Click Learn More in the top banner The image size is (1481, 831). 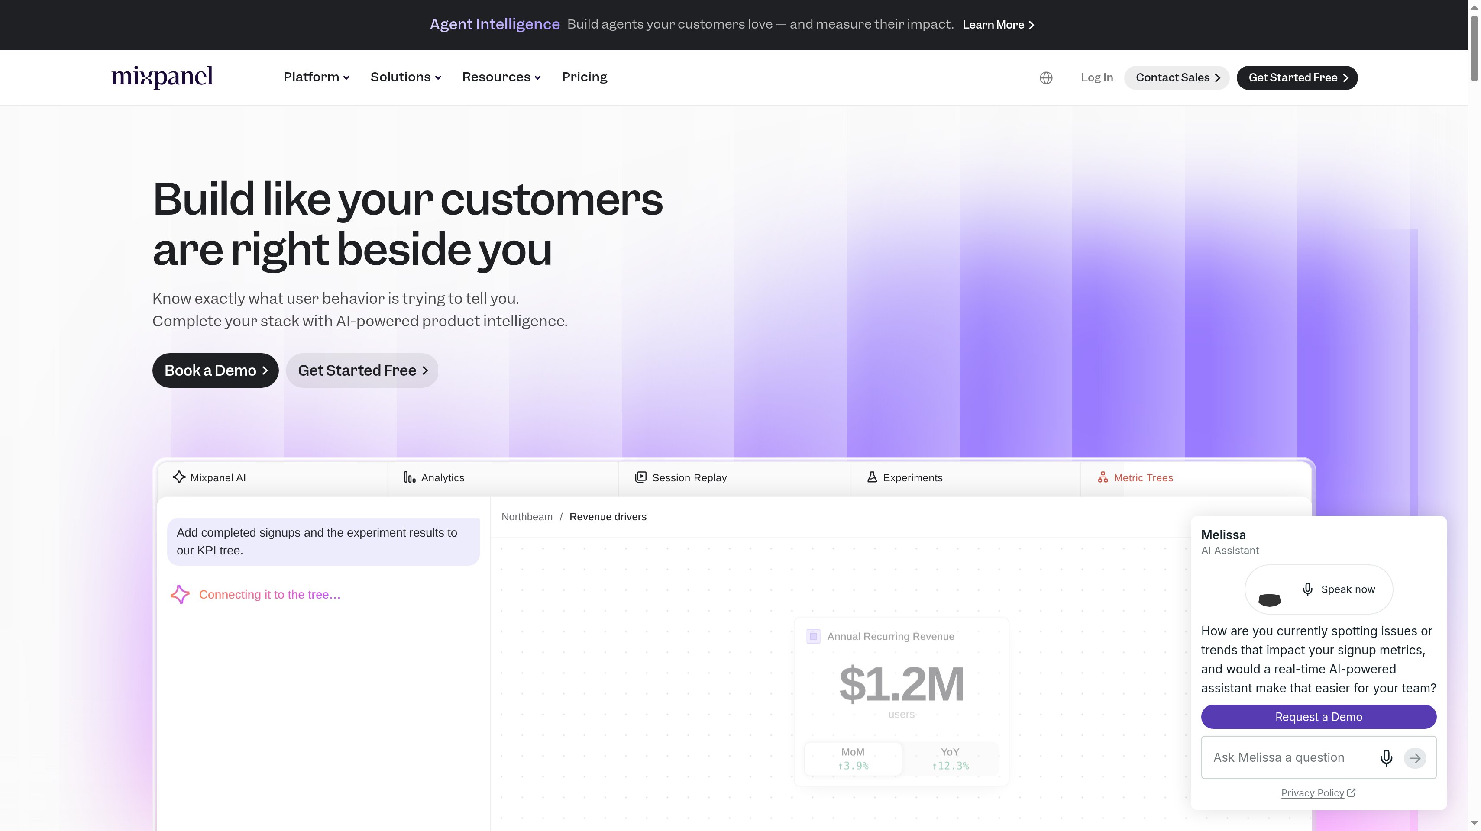coord(999,25)
